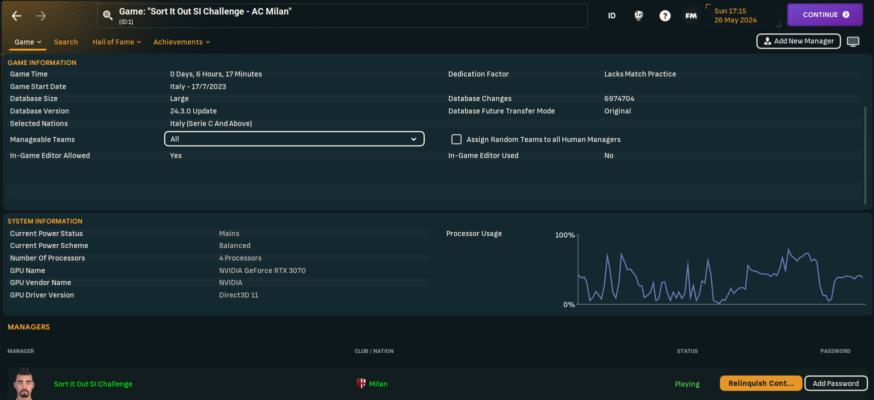Viewport: 874px width, 400px height.
Task: Expand the Achievements menu
Action: point(182,42)
